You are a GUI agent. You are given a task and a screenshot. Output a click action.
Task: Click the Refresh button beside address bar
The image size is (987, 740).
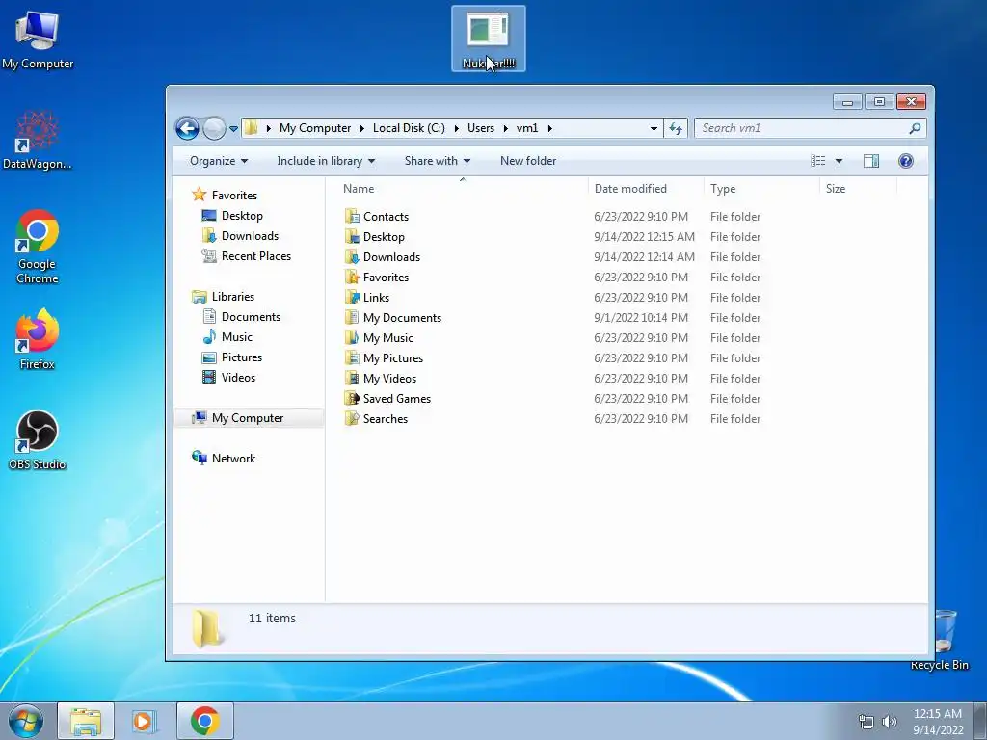[676, 128]
